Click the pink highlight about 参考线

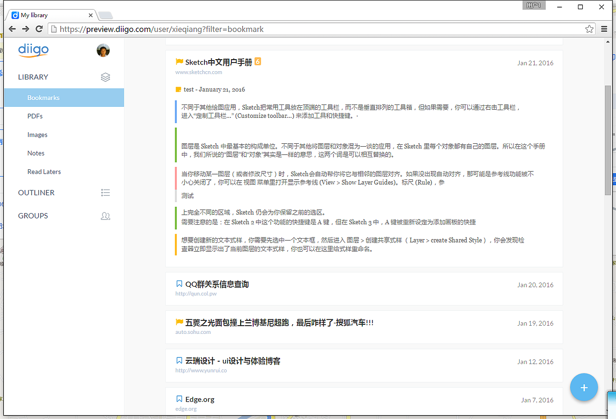tap(358, 178)
